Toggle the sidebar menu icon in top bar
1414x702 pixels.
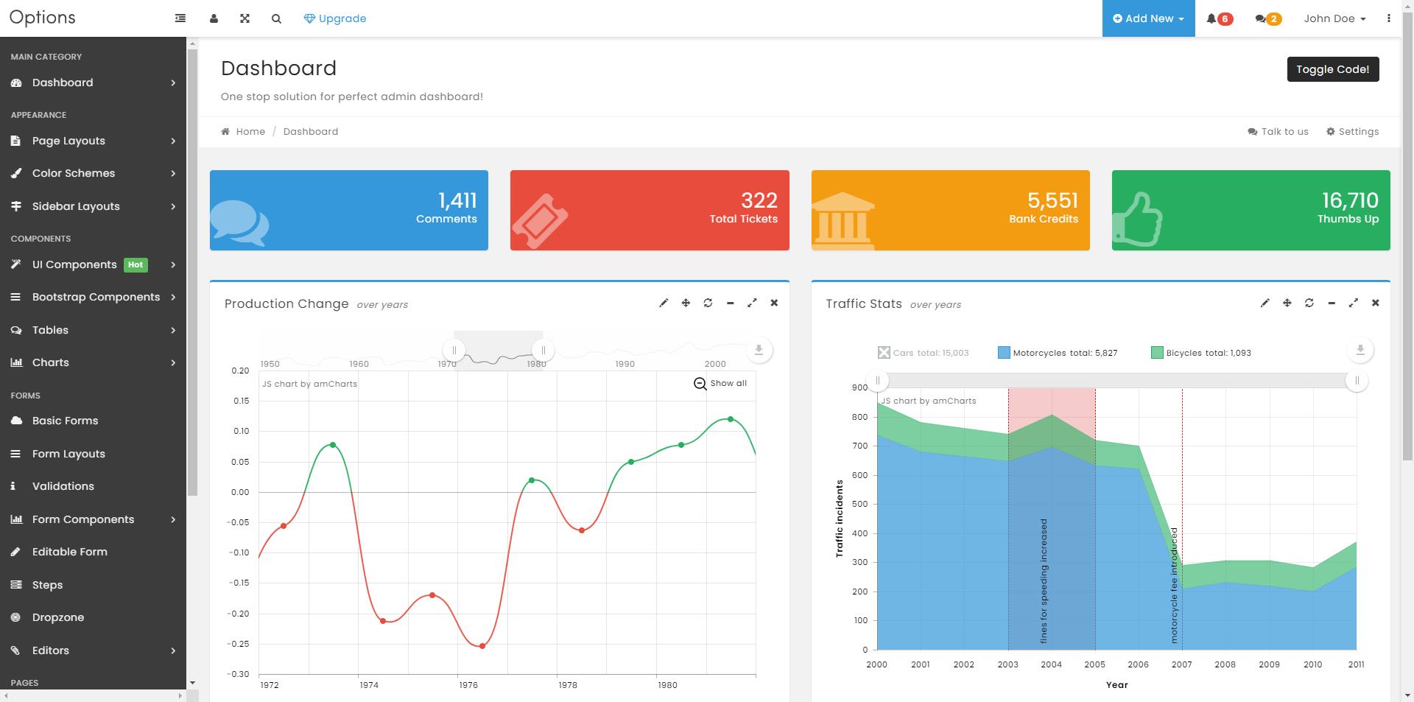point(180,18)
